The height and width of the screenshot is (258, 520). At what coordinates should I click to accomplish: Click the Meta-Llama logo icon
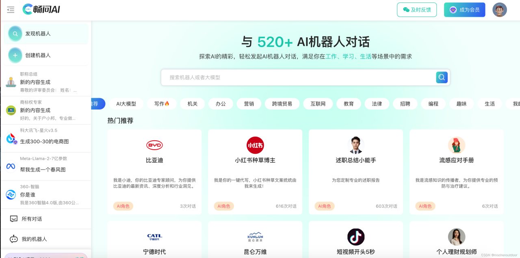(11, 166)
